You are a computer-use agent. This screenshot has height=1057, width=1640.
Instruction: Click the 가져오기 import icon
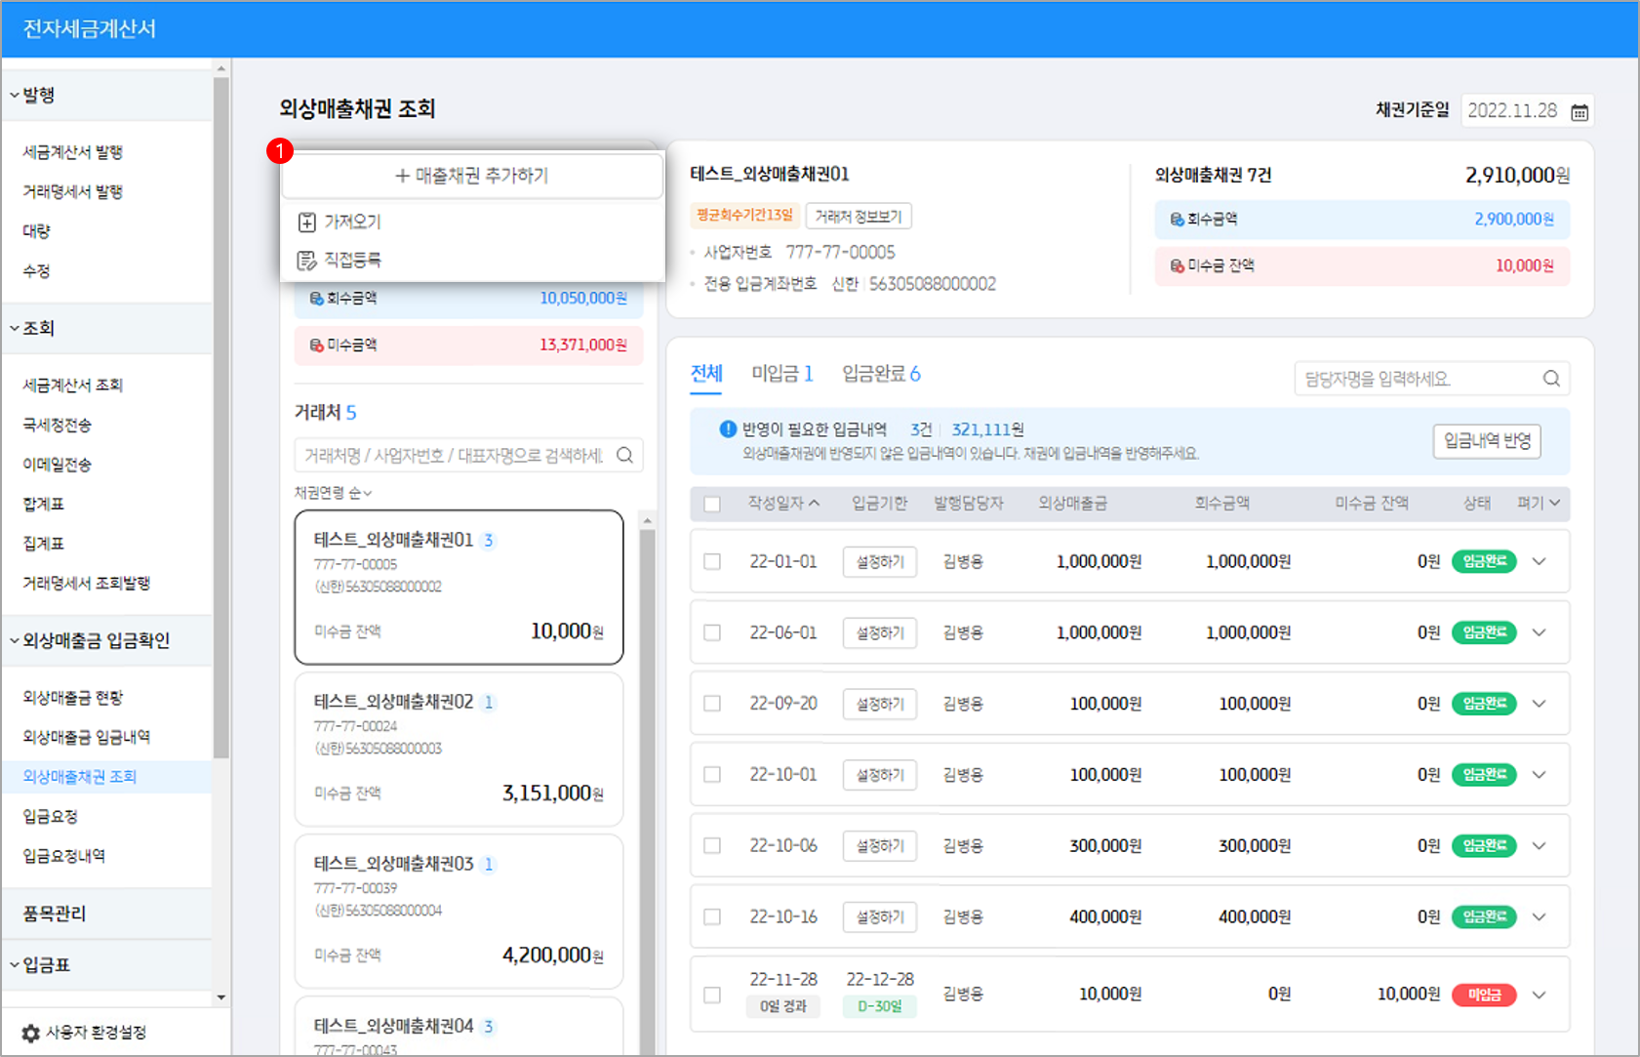click(306, 222)
